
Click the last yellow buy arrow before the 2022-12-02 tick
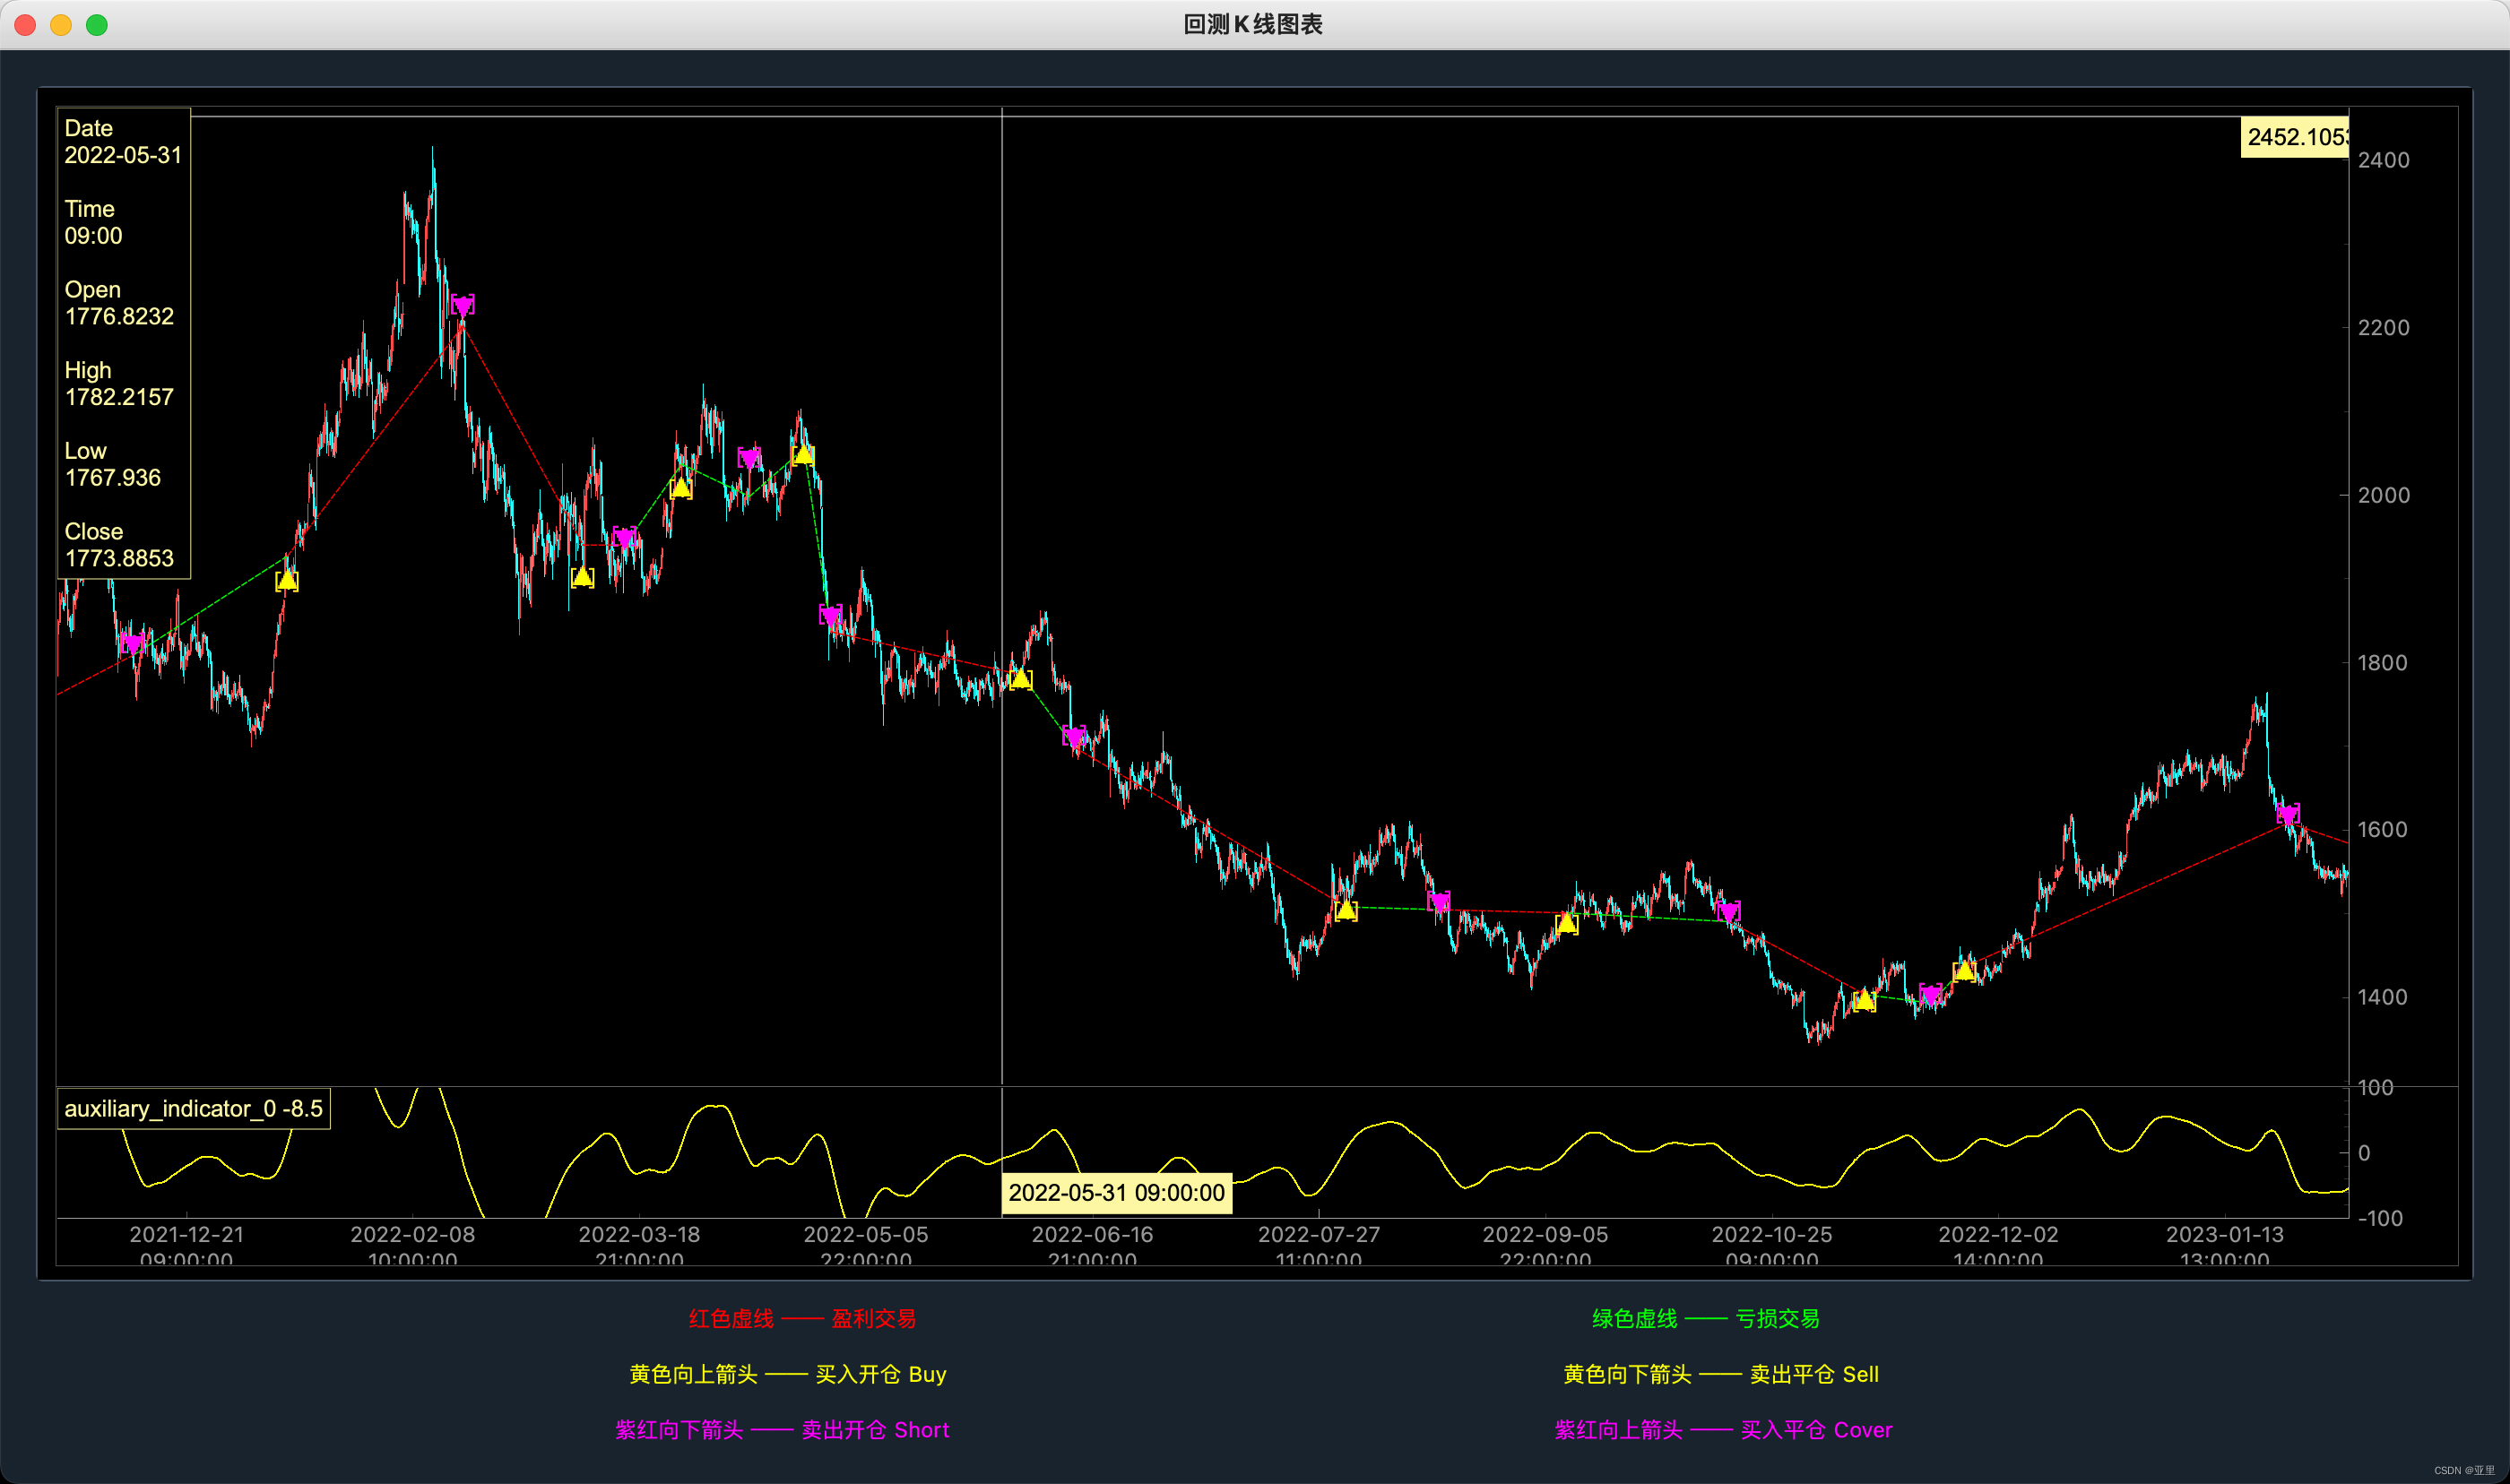[x=1964, y=971]
